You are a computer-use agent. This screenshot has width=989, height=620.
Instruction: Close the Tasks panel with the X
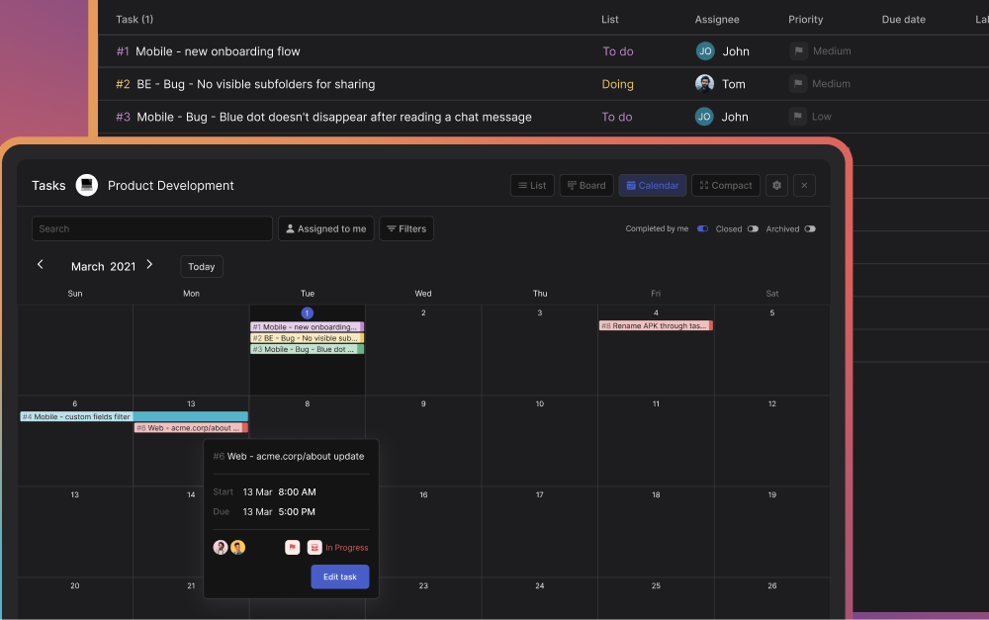point(804,186)
